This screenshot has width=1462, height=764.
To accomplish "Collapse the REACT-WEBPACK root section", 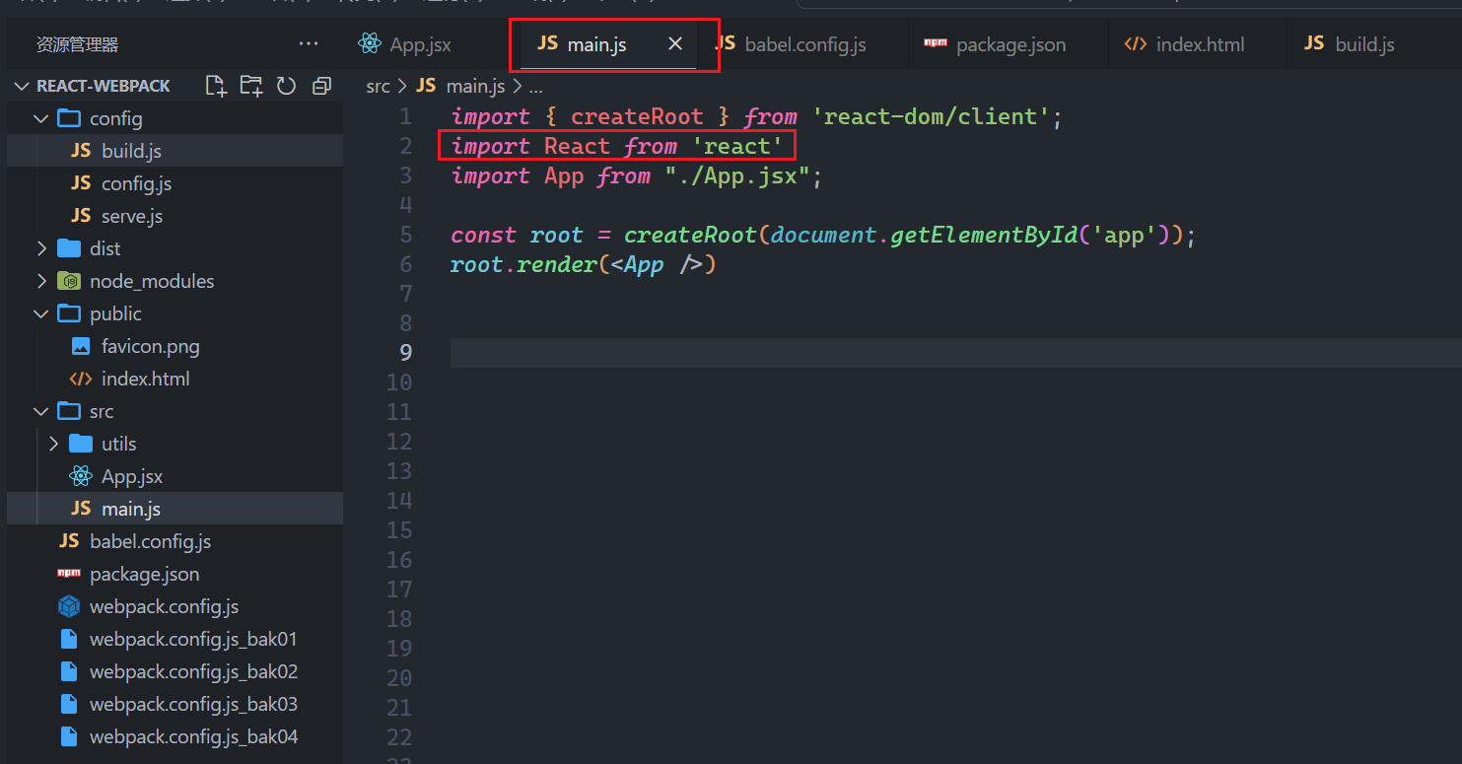I will pyautogui.click(x=21, y=86).
